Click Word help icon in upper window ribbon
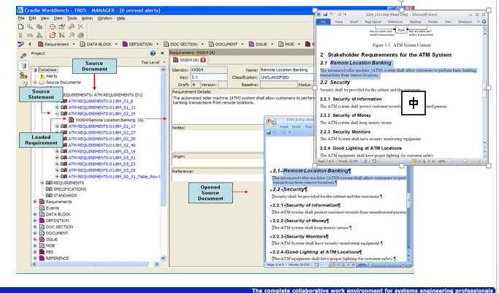The image size is (499, 293). [x=484, y=22]
